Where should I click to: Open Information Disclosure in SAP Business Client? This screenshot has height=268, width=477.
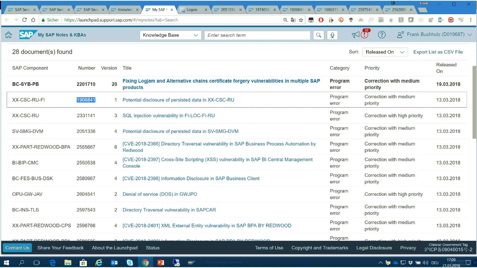(191, 179)
